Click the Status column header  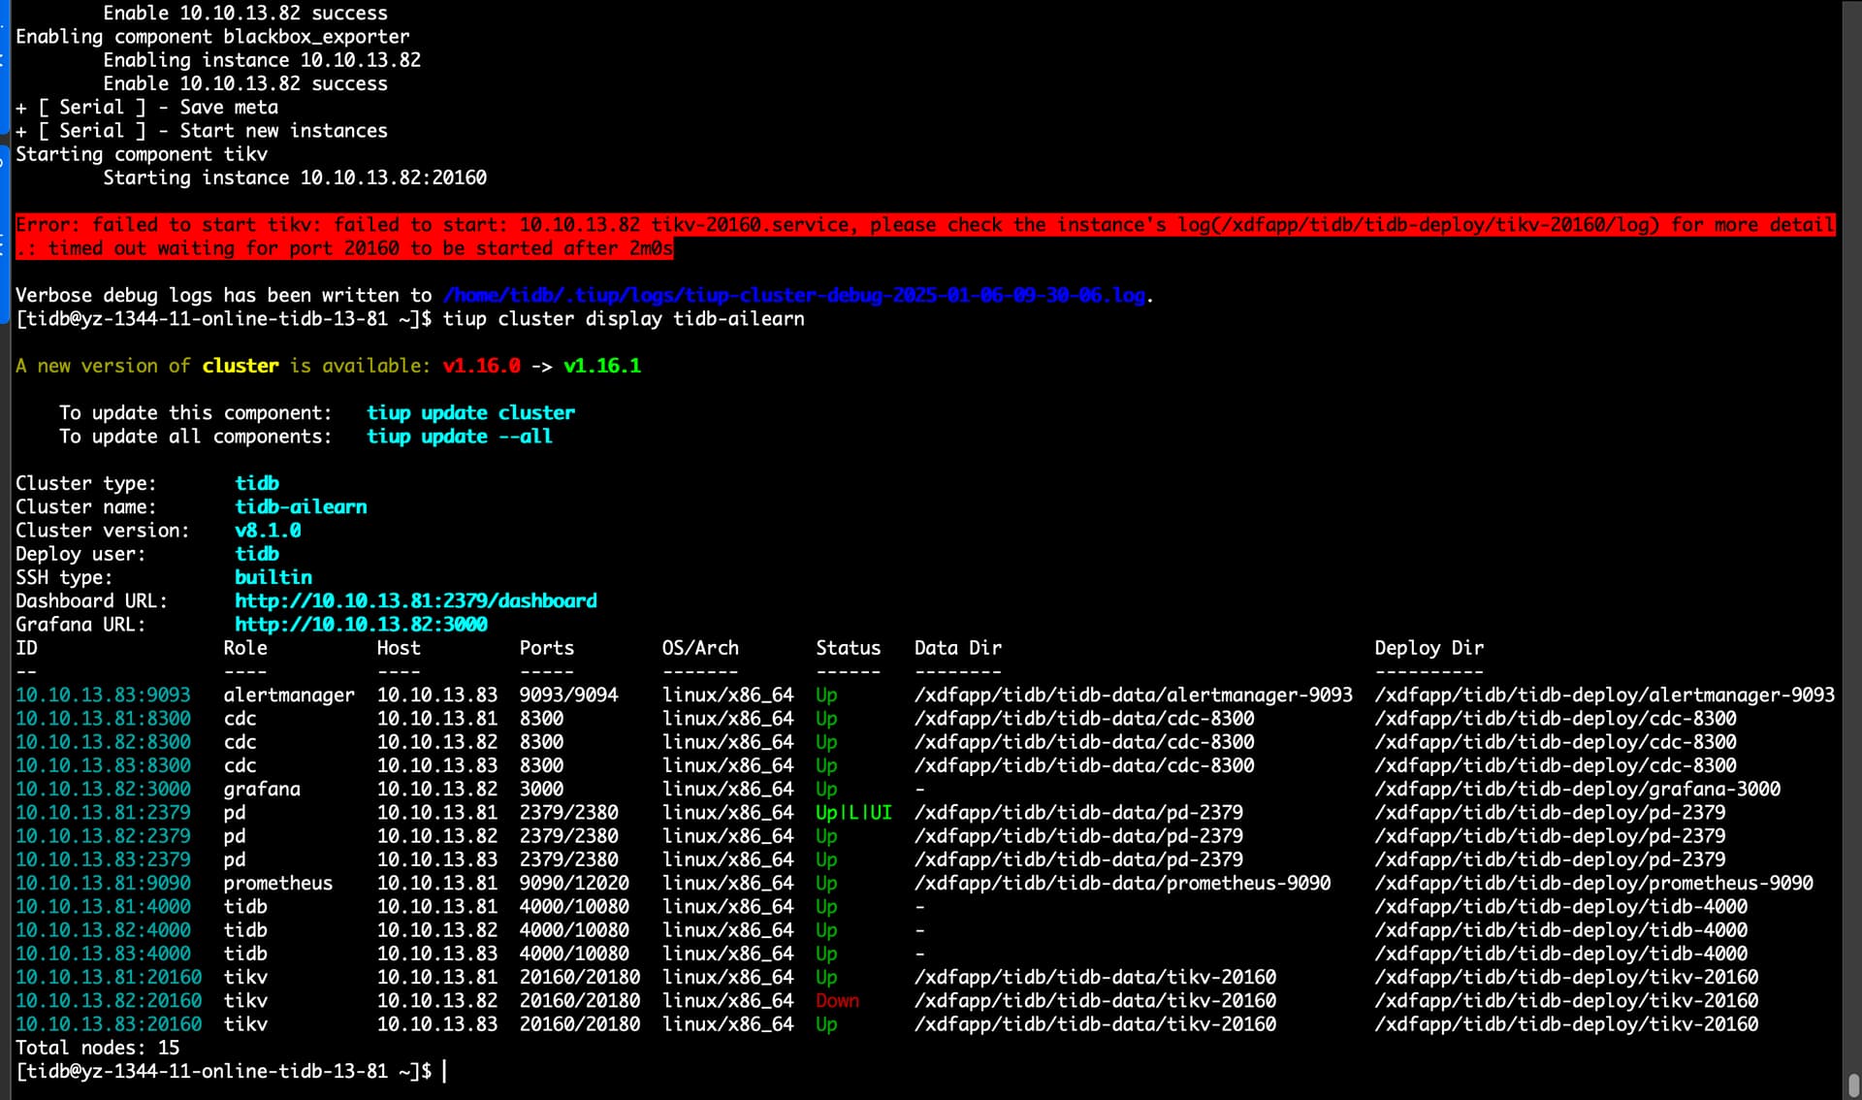click(848, 648)
